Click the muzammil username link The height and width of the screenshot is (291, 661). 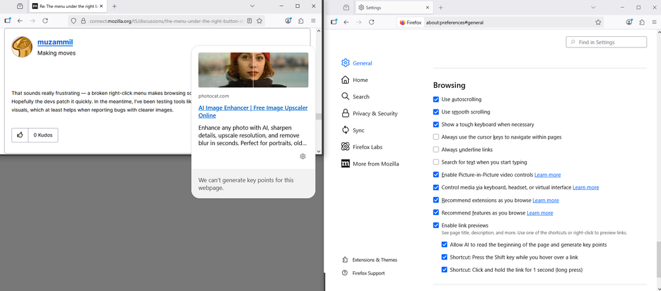pyautogui.click(x=55, y=42)
